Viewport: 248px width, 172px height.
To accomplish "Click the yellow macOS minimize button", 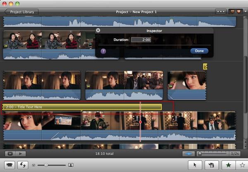I will pos(11,3).
